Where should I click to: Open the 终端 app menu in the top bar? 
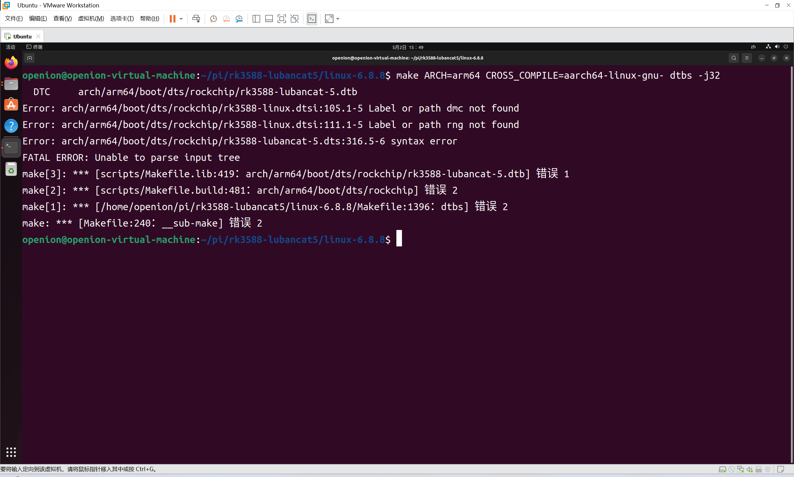tap(34, 47)
